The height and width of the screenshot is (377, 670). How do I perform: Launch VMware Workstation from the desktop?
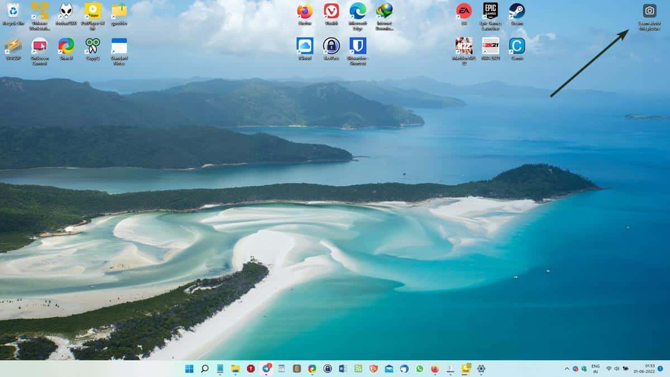pyautogui.click(x=40, y=16)
